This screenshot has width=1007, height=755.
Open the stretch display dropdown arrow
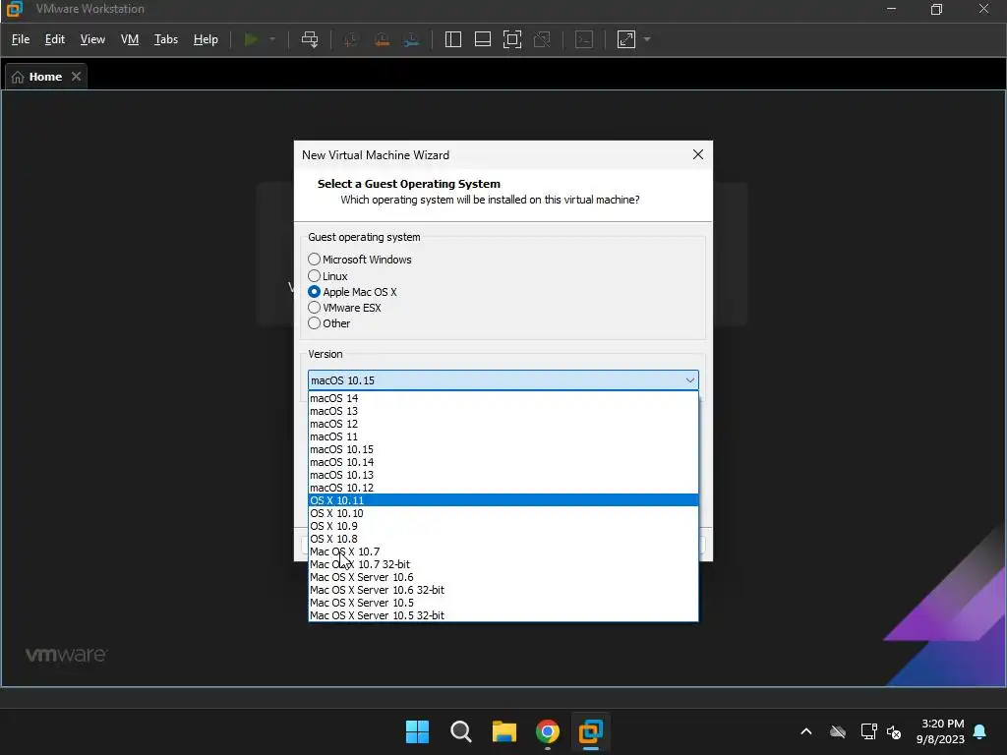point(647,39)
